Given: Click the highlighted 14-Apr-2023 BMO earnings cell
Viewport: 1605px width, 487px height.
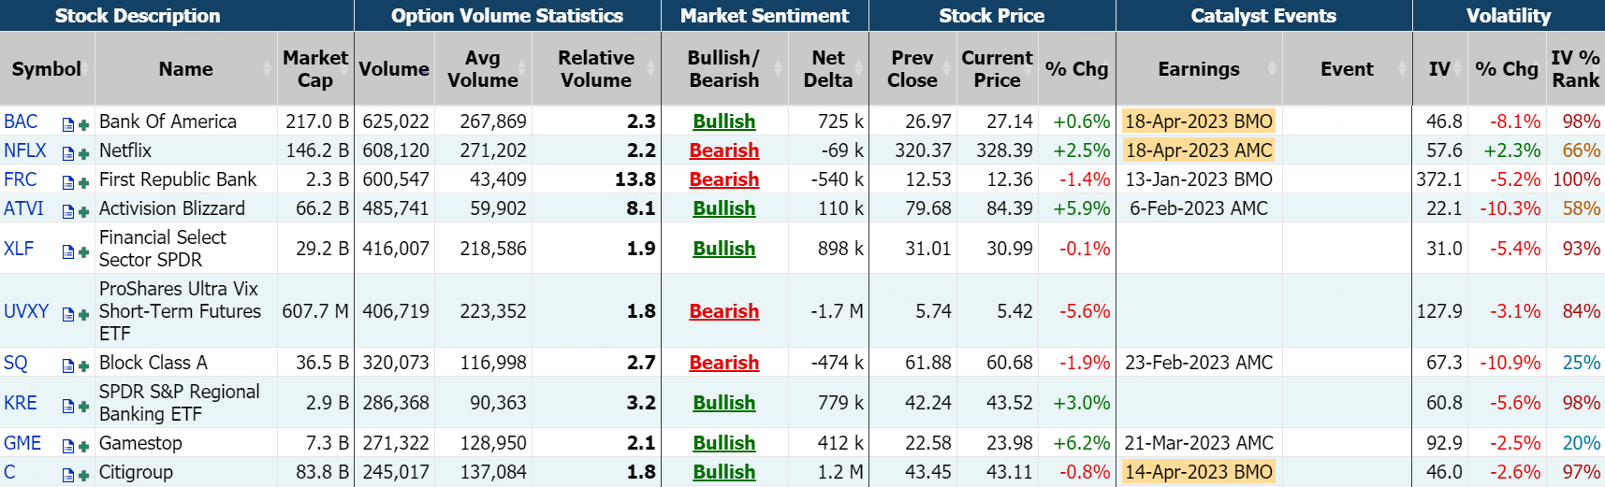Looking at the screenshot, I should point(1198,472).
